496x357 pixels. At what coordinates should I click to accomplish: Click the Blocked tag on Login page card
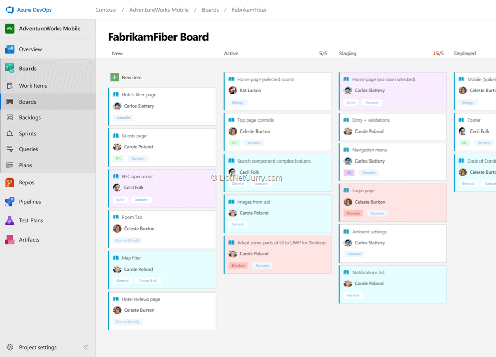point(352,213)
